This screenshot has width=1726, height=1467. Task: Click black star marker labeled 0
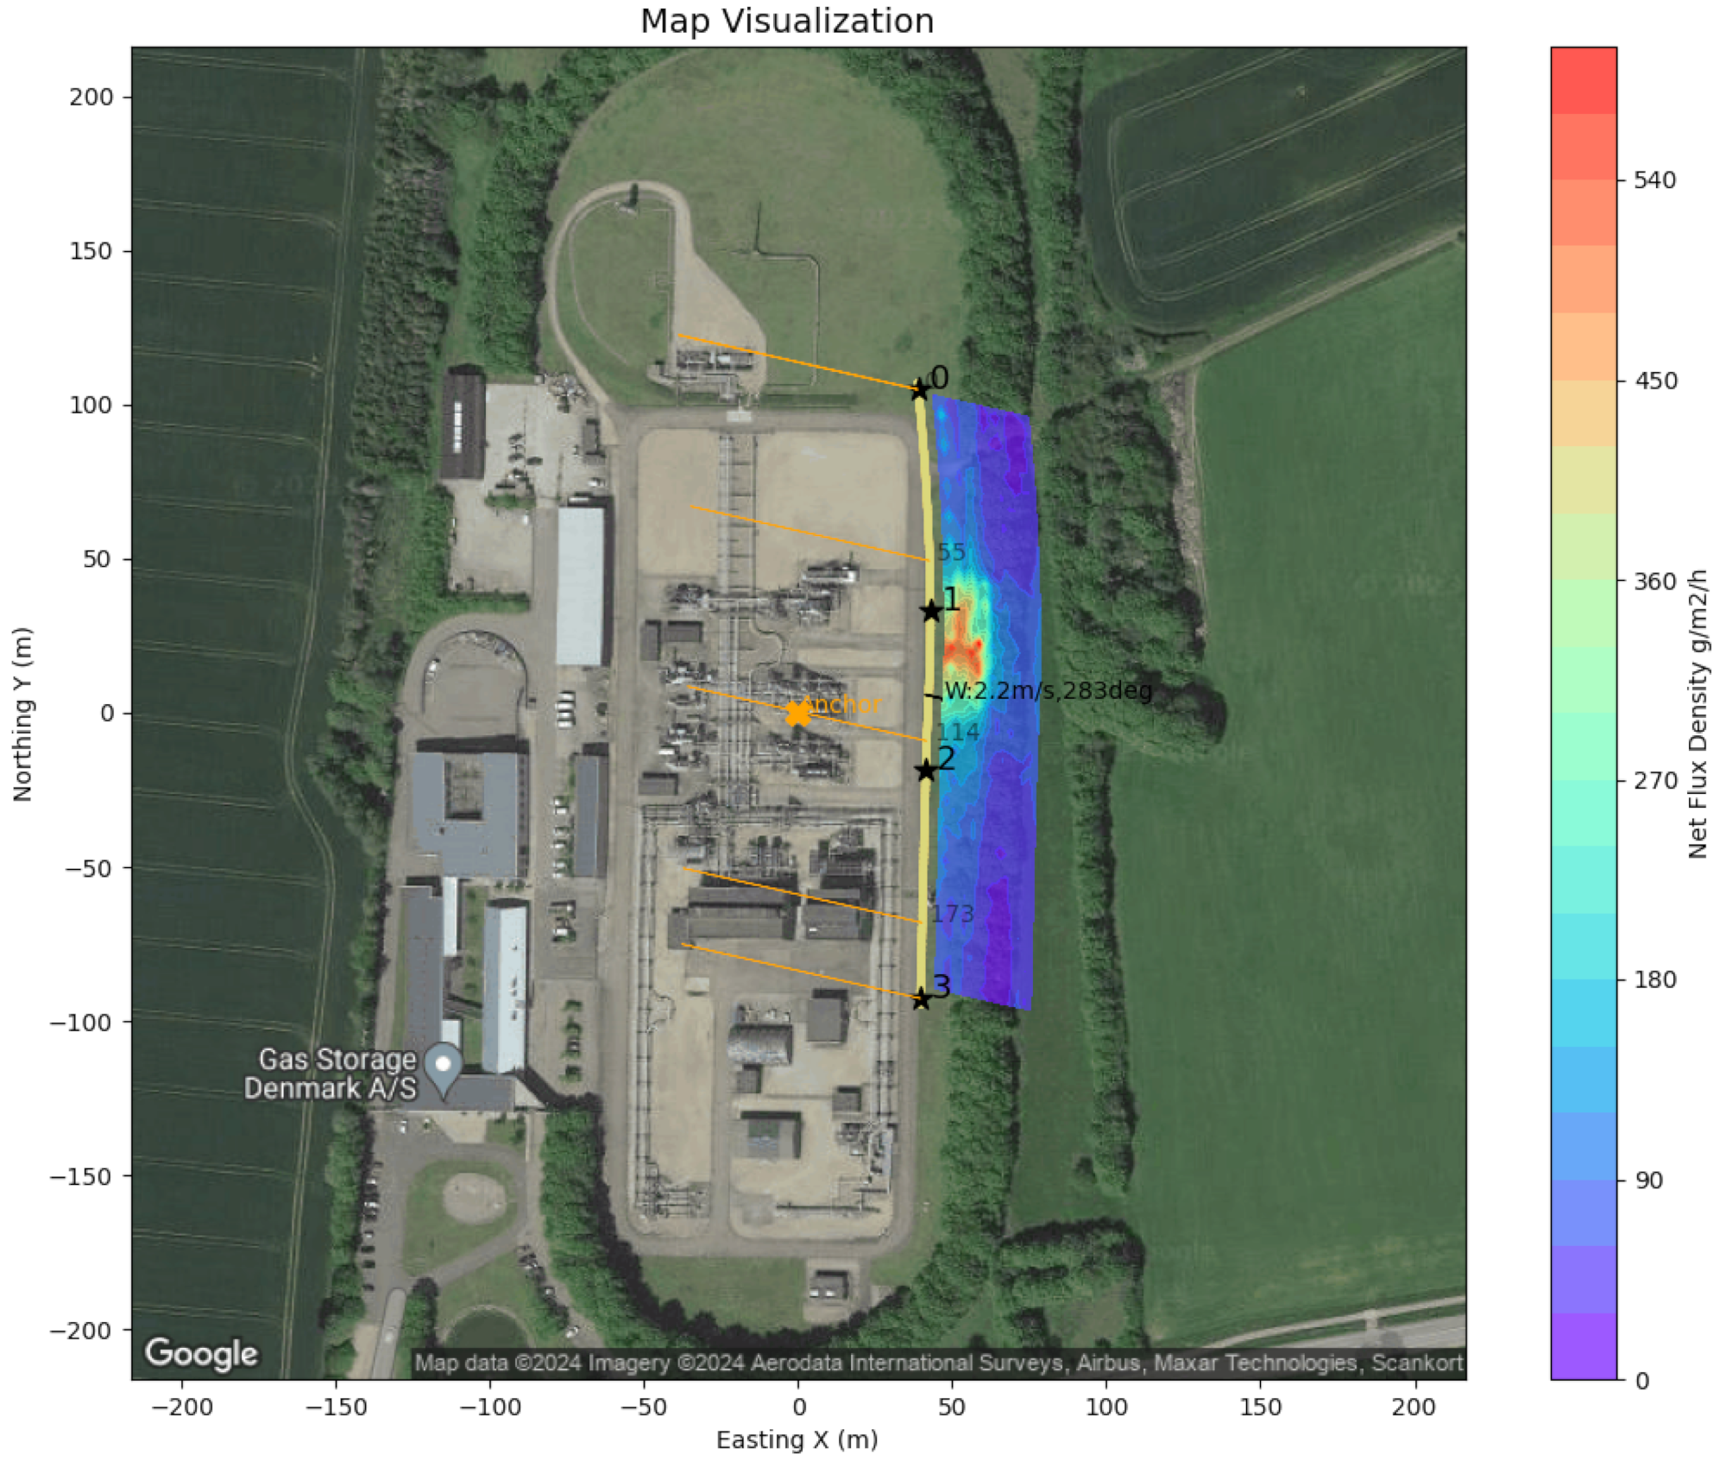click(920, 390)
